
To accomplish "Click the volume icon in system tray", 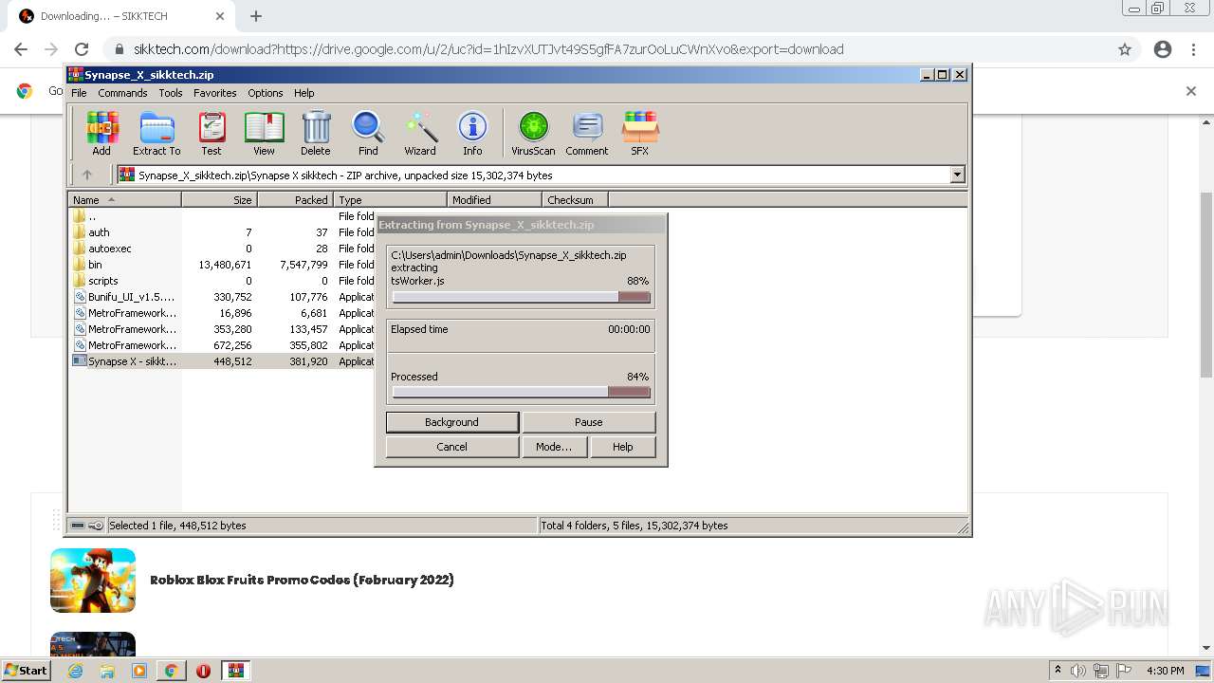I will click(1079, 671).
